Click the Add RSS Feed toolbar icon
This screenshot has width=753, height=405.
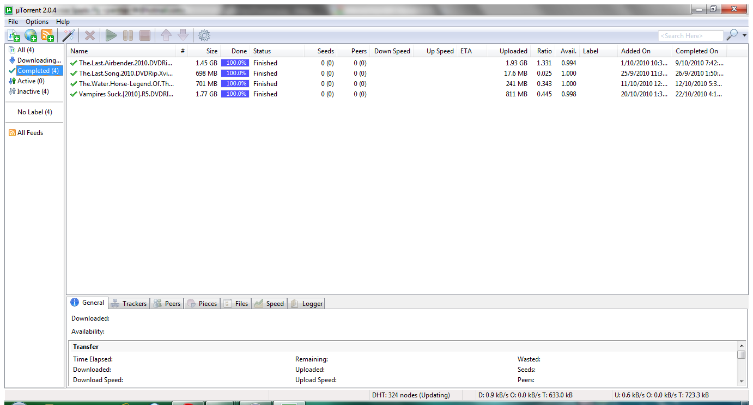click(x=48, y=36)
